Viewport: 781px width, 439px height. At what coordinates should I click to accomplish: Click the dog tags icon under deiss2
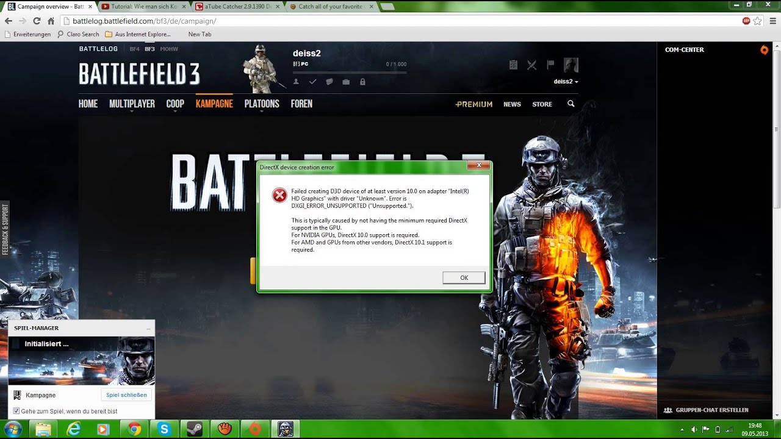329,82
